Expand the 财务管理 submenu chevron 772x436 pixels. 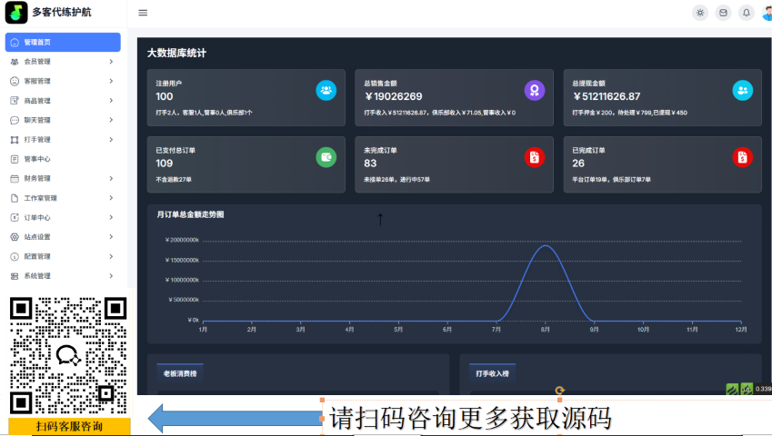[x=111, y=179]
